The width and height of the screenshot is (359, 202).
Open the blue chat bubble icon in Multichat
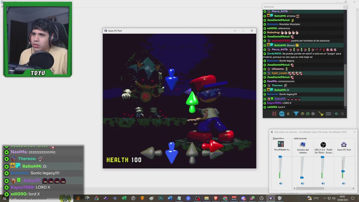282,114
